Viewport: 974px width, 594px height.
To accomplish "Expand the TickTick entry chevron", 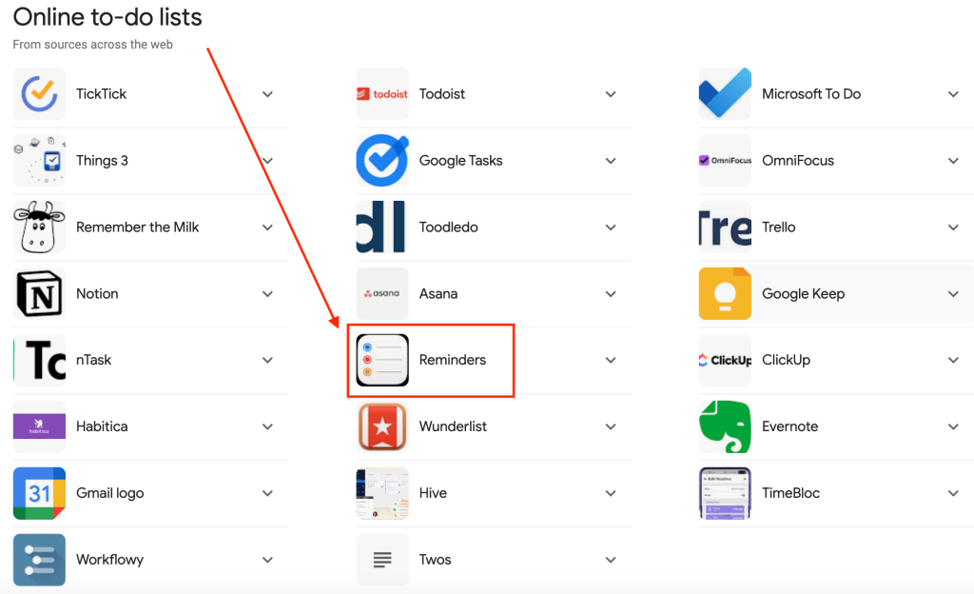I will coord(267,94).
